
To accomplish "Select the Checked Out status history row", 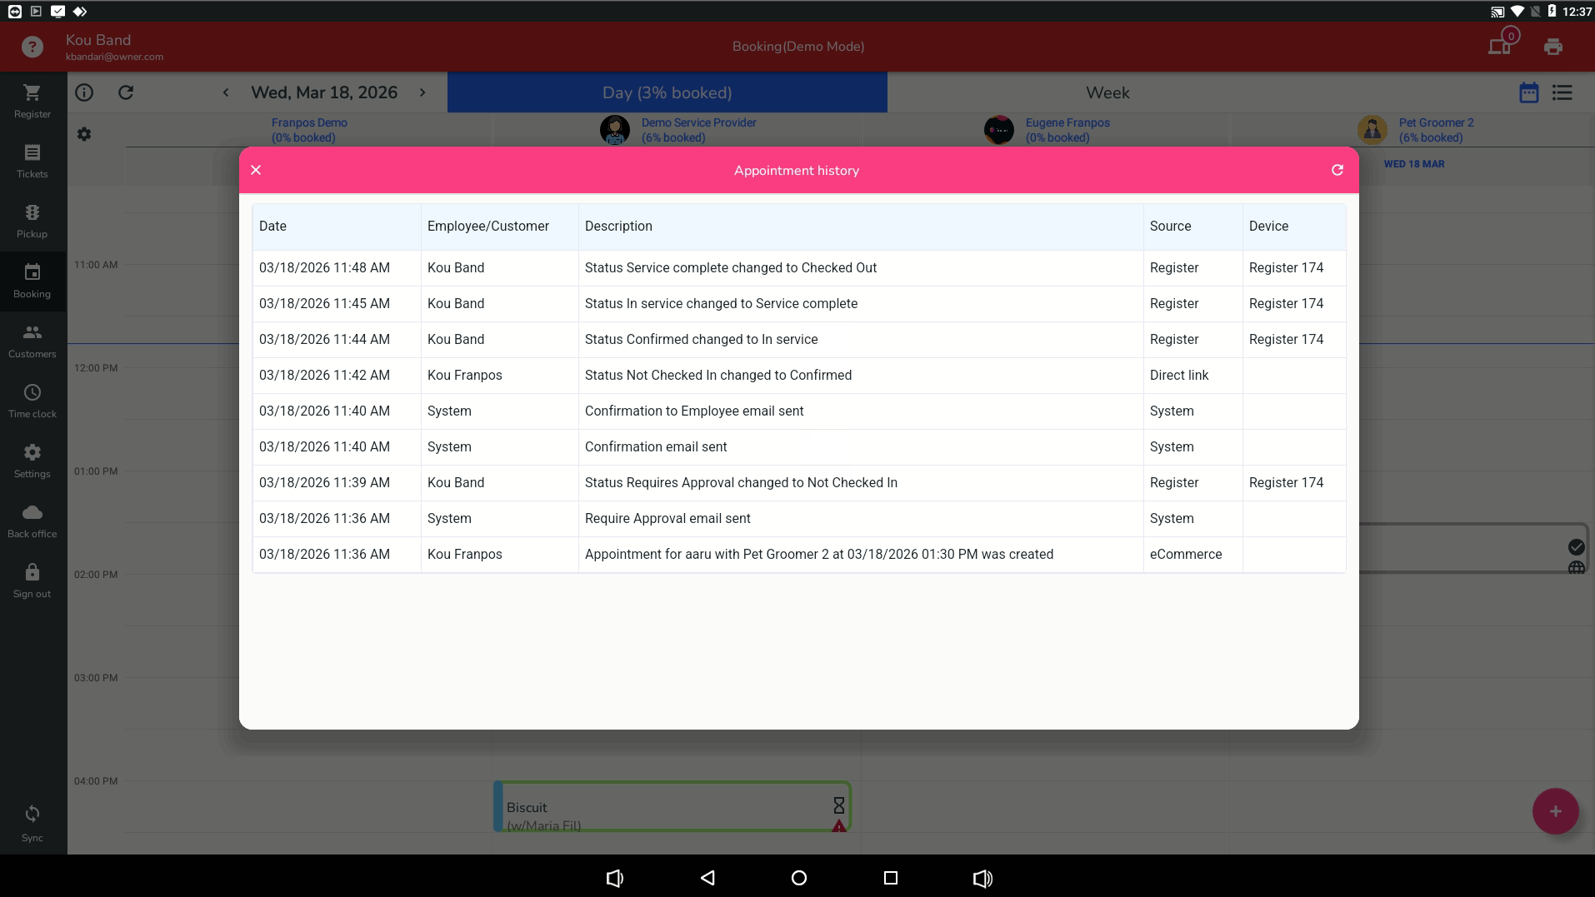I will pos(730,268).
